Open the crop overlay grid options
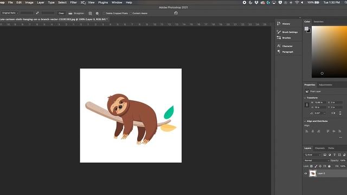This screenshot has width=347, height=195. (90, 13)
